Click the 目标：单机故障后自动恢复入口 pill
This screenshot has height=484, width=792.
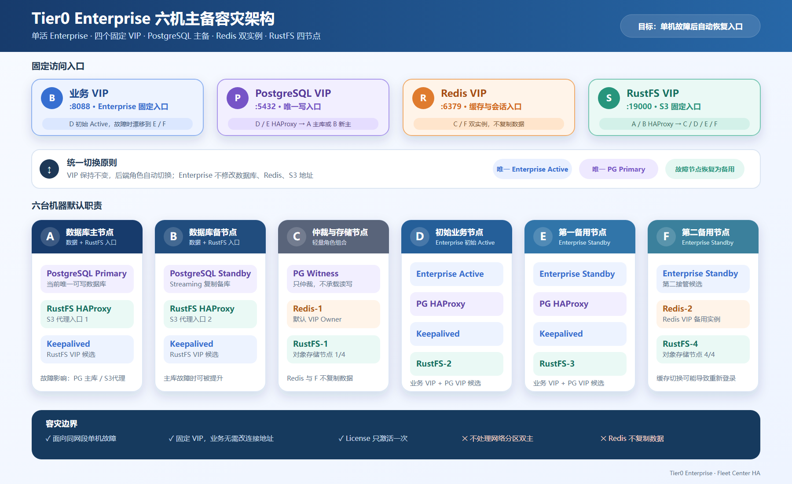pos(690,26)
